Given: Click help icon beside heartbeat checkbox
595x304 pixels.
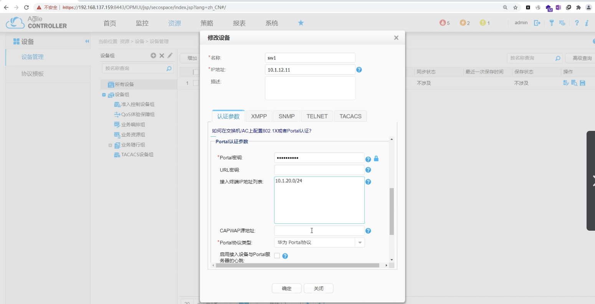Looking at the screenshot, I should coord(285,256).
